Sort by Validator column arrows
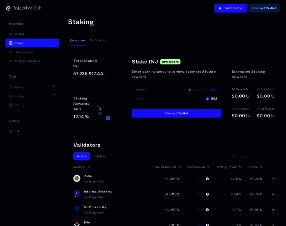286x226 pixels. point(89,167)
